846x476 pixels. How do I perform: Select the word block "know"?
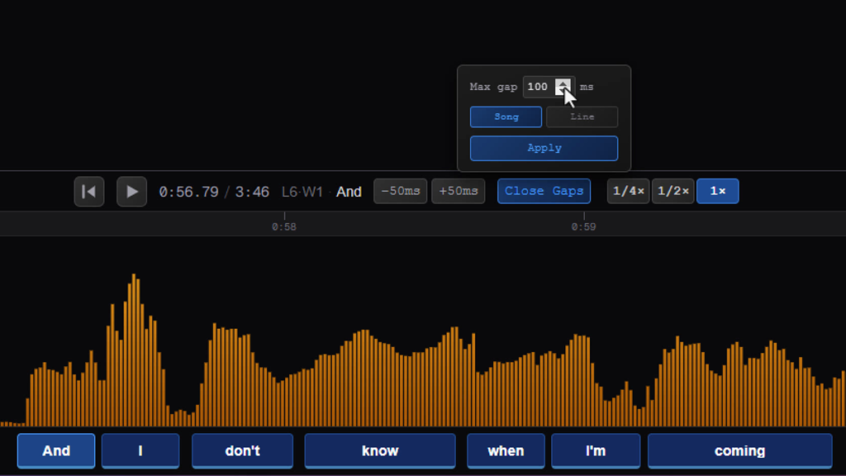pos(380,450)
